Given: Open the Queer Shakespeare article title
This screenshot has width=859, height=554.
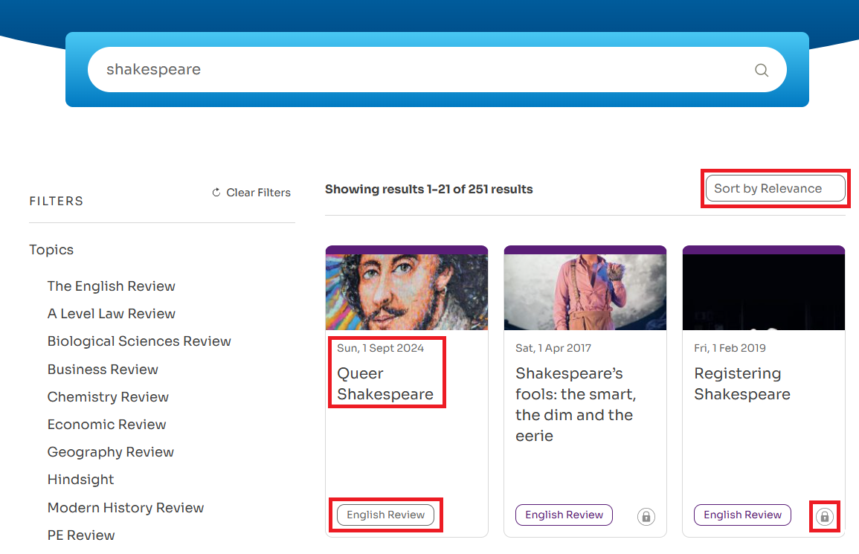Looking at the screenshot, I should pyautogui.click(x=385, y=384).
